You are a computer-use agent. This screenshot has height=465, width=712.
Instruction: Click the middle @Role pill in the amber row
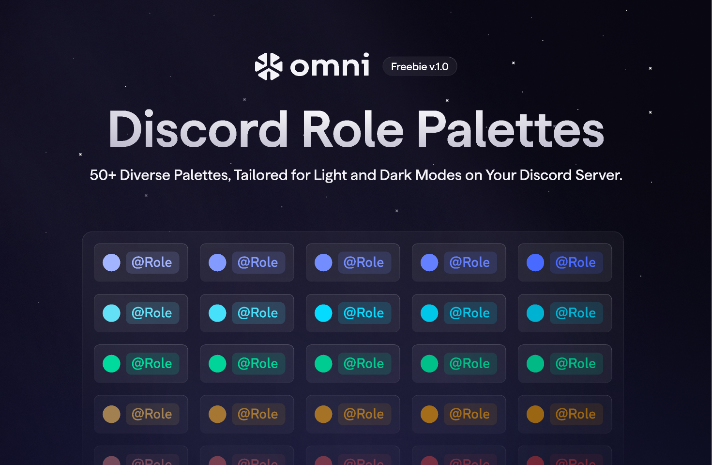pyautogui.click(x=364, y=414)
